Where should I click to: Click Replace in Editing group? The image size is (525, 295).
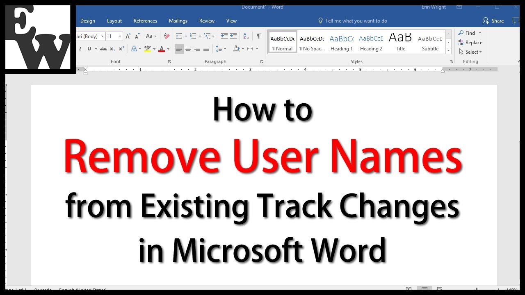coord(470,43)
